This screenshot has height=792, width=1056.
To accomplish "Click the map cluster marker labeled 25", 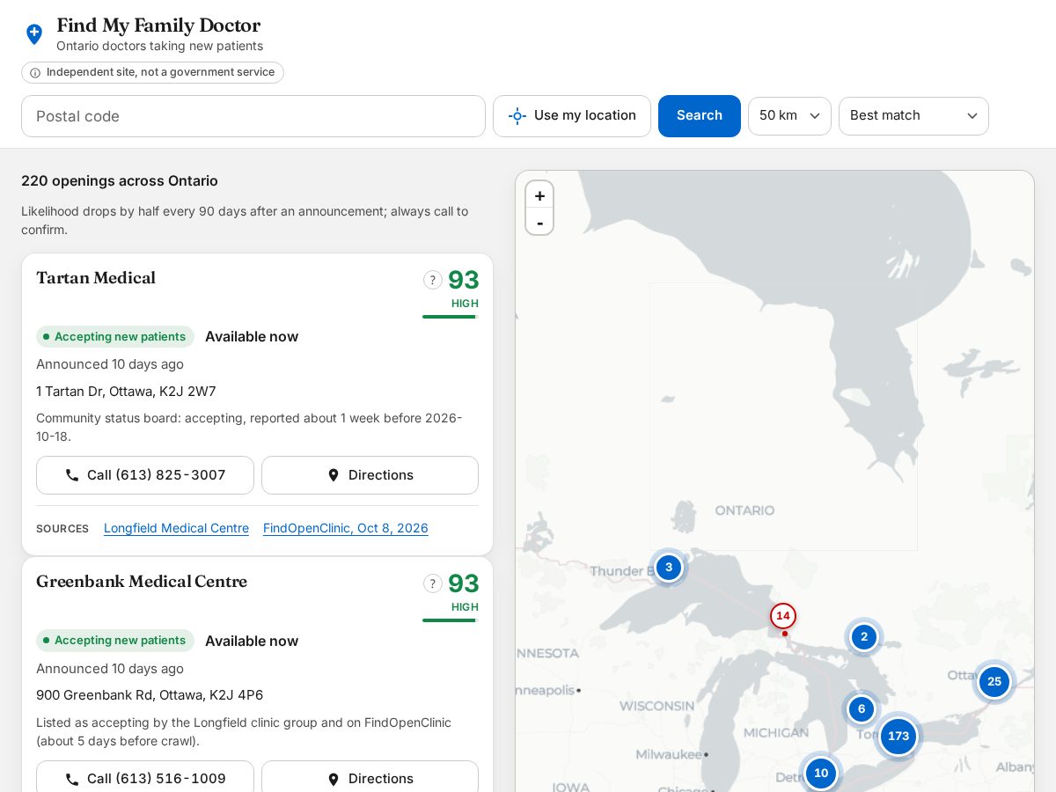I will [994, 681].
